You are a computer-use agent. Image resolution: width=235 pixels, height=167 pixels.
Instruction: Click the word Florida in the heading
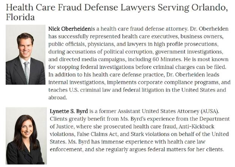tap(20, 17)
